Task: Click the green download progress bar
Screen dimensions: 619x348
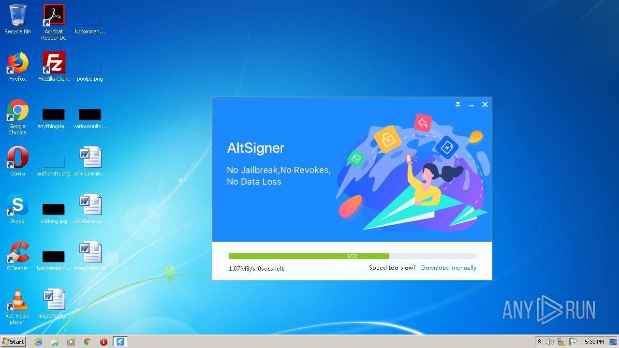Action: point(353,256)
